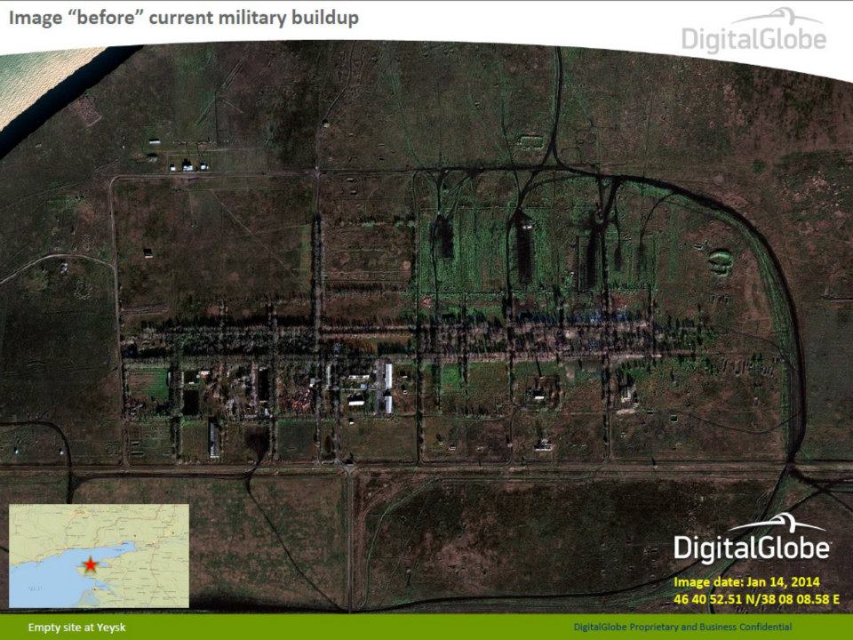Open the inset locator map thumbnail

coord(99,555)
